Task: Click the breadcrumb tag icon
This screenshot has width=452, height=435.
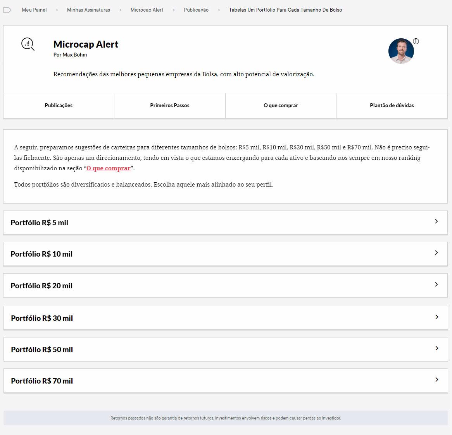Action: (x=7, y=10)
